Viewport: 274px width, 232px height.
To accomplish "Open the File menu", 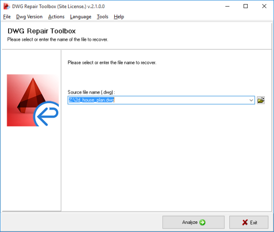I will coord(7,17).
